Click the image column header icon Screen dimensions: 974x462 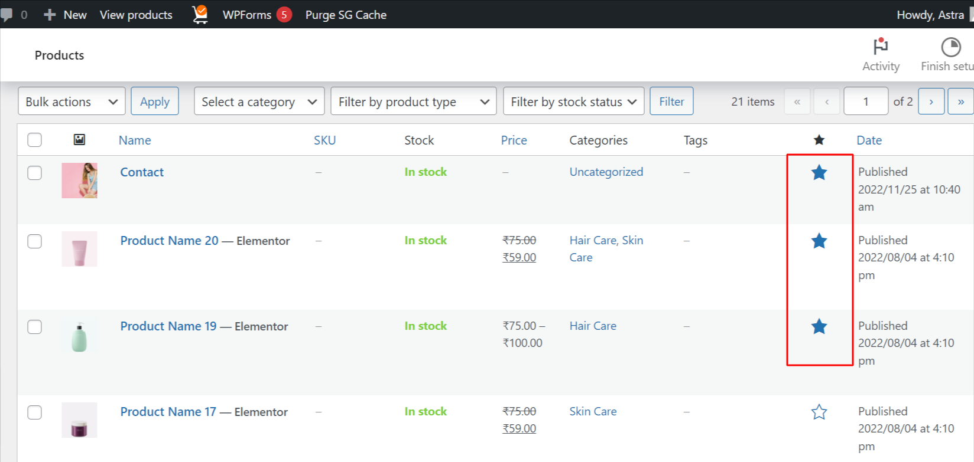point(79,140)
